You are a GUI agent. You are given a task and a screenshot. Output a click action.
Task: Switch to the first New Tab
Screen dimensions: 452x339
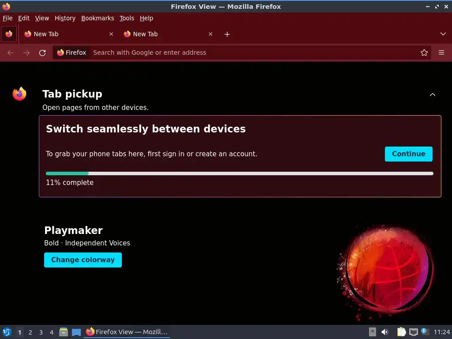click(x=68, y=34)
